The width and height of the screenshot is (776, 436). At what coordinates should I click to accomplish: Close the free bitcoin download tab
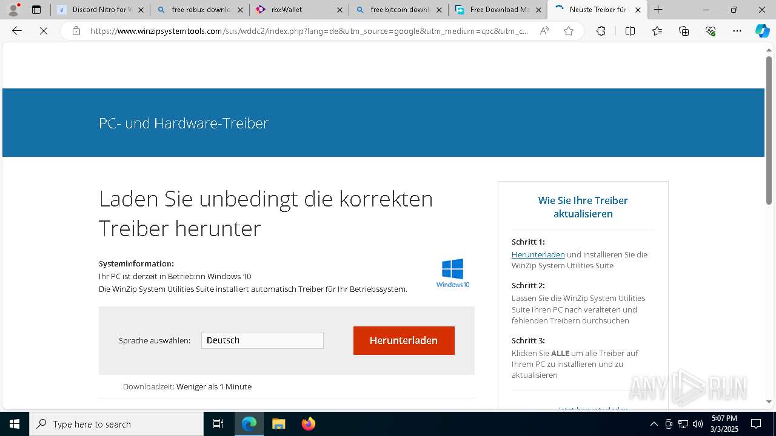tap(439, 10)
